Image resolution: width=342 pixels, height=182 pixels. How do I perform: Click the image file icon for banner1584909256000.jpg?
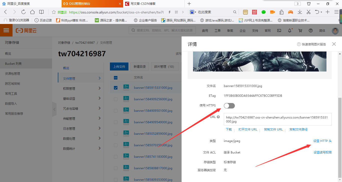click(x=126, y=99)
